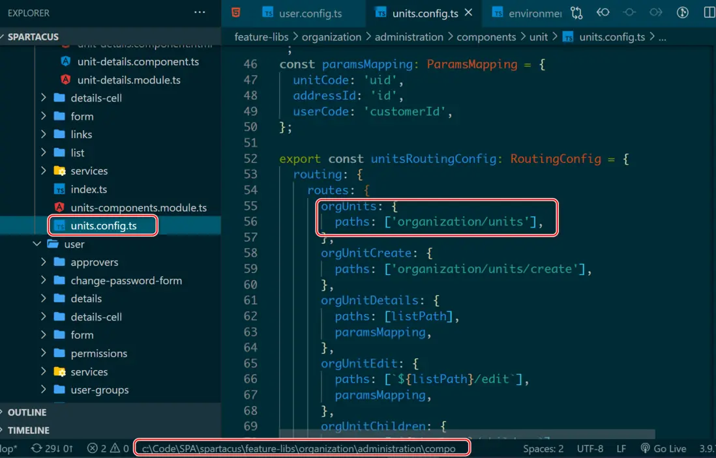Click the right arrow go-to-next-change icon
Image resolution: width=716 pixels, height=458 pixels.
click(x=656, y=12)
